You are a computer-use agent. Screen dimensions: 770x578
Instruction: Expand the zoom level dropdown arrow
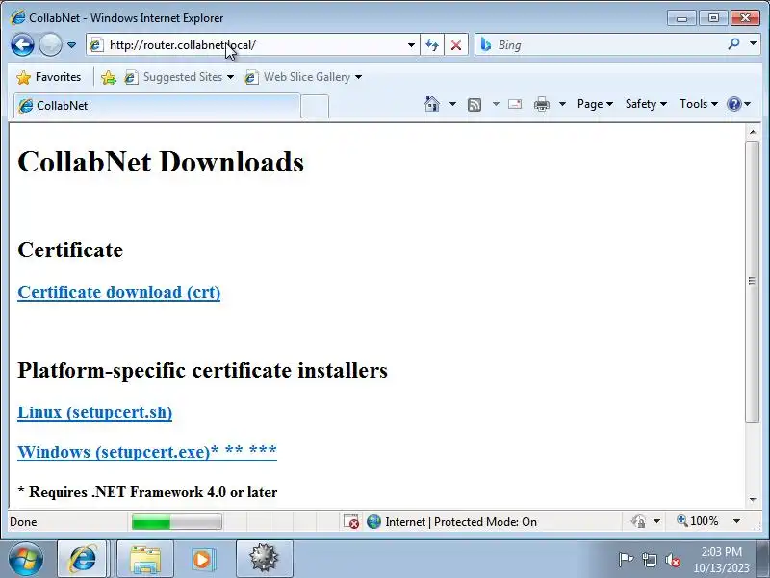(736, 521)
